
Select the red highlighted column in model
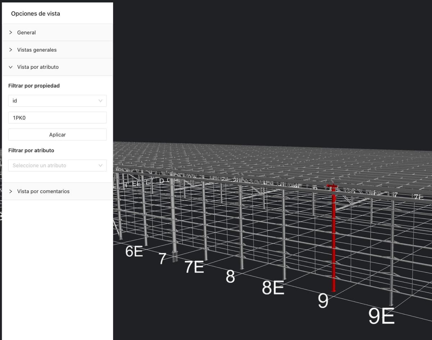point(334,238)
